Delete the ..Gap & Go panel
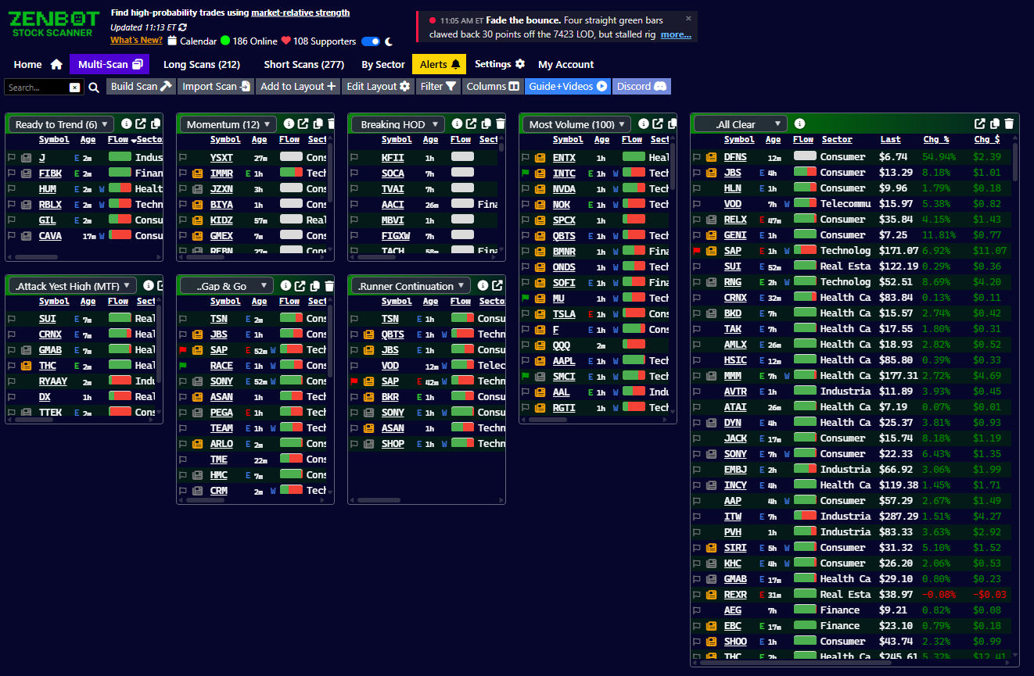 point(329,285)
